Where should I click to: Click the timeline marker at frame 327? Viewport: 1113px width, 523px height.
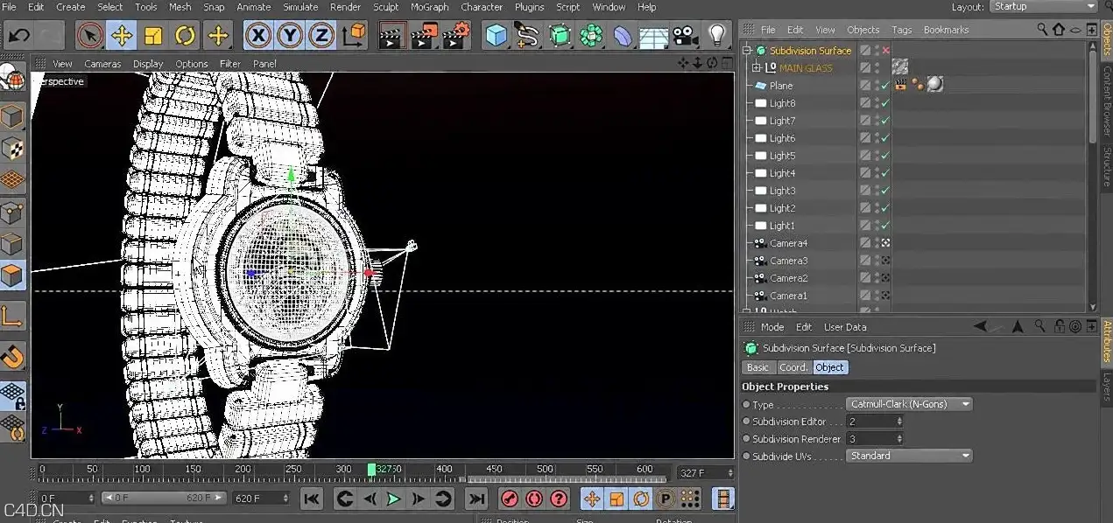click(x=372, y=470)
